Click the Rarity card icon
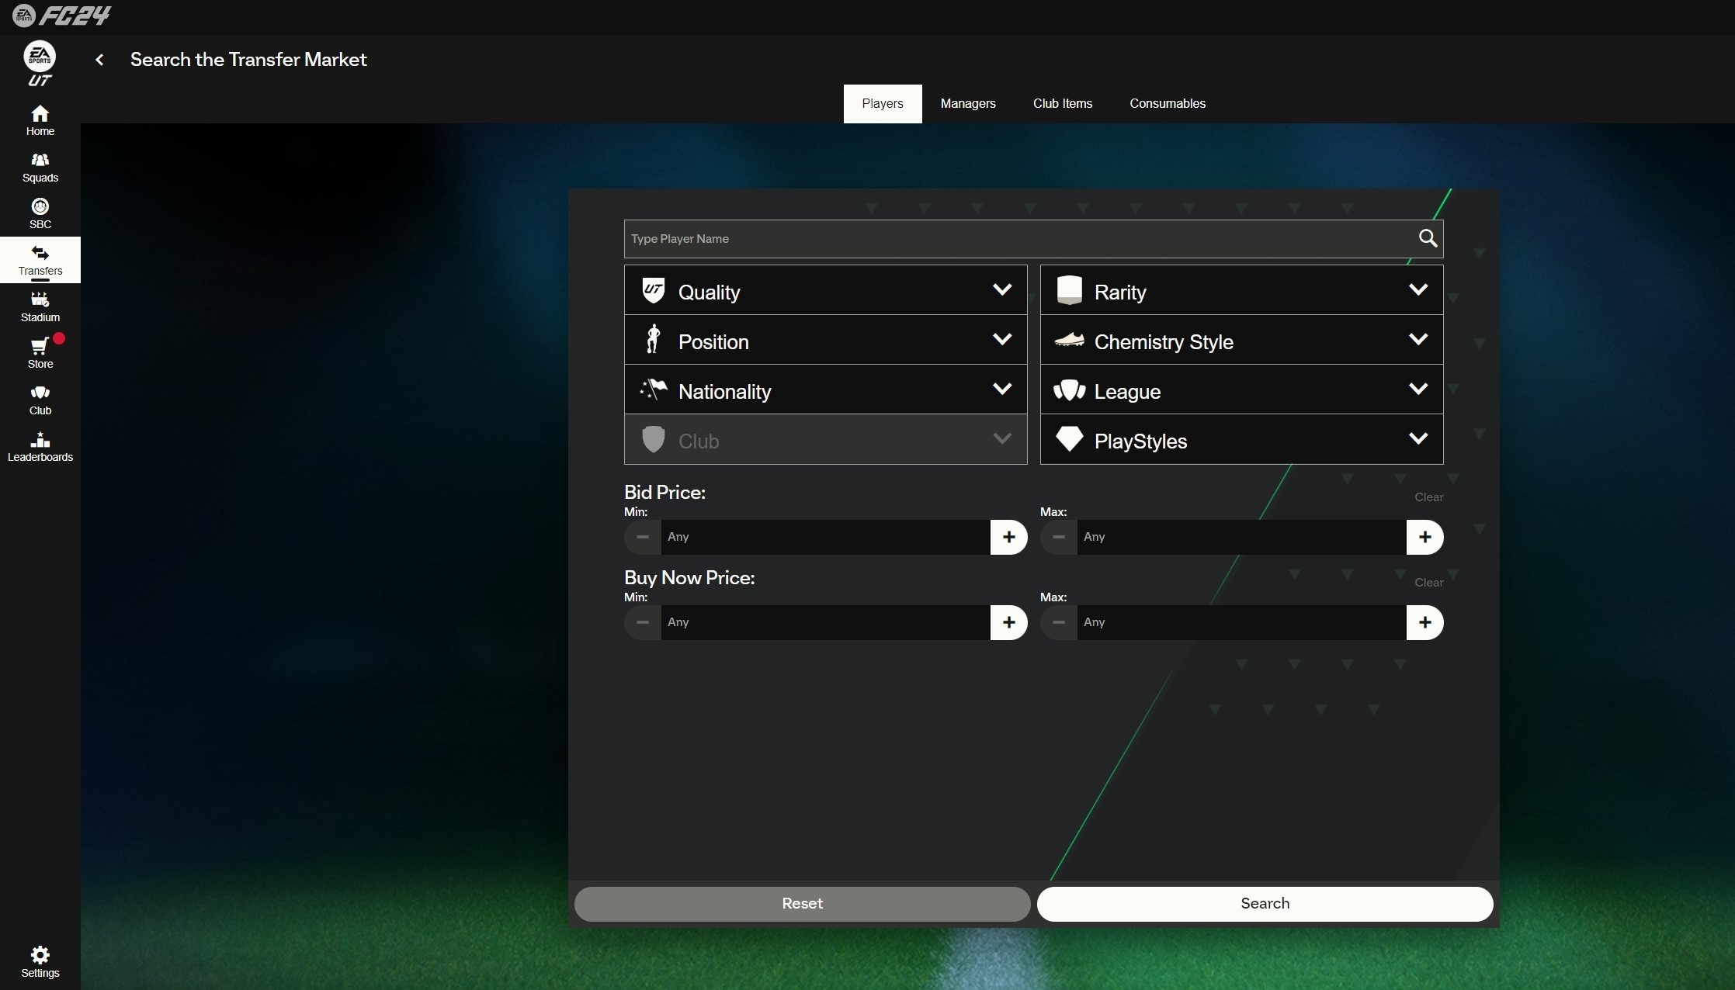 point(1069,290)
